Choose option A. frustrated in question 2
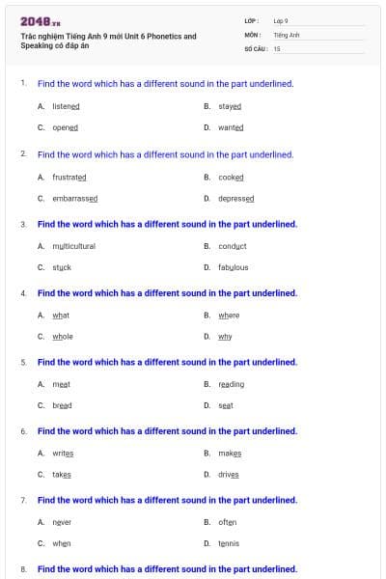 click(62, 178)
